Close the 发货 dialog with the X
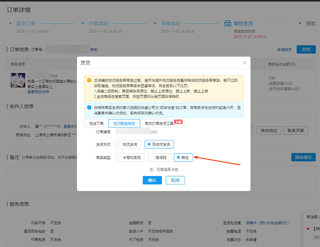320x247 pixels. click(244, 63)
